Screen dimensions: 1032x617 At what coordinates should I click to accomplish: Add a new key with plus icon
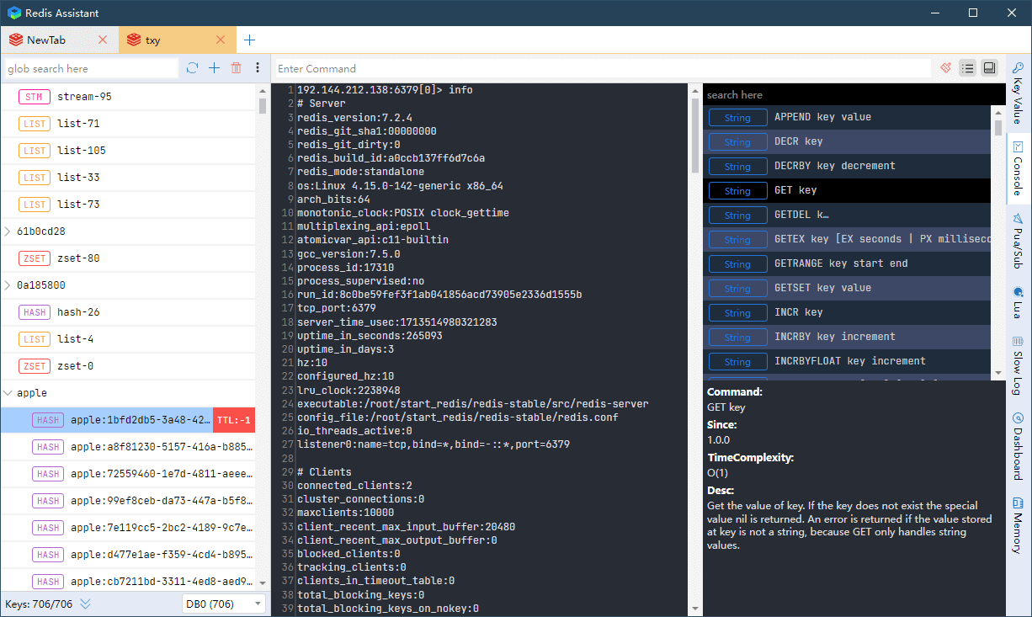pos(214,68)
